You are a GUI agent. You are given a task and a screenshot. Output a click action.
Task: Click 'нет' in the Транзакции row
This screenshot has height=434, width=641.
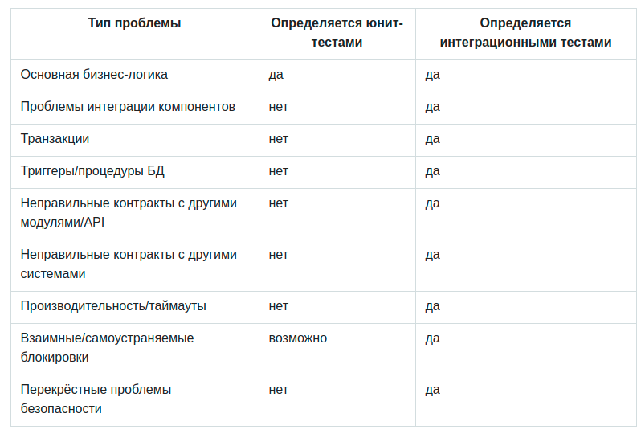(x=278, y=139)
